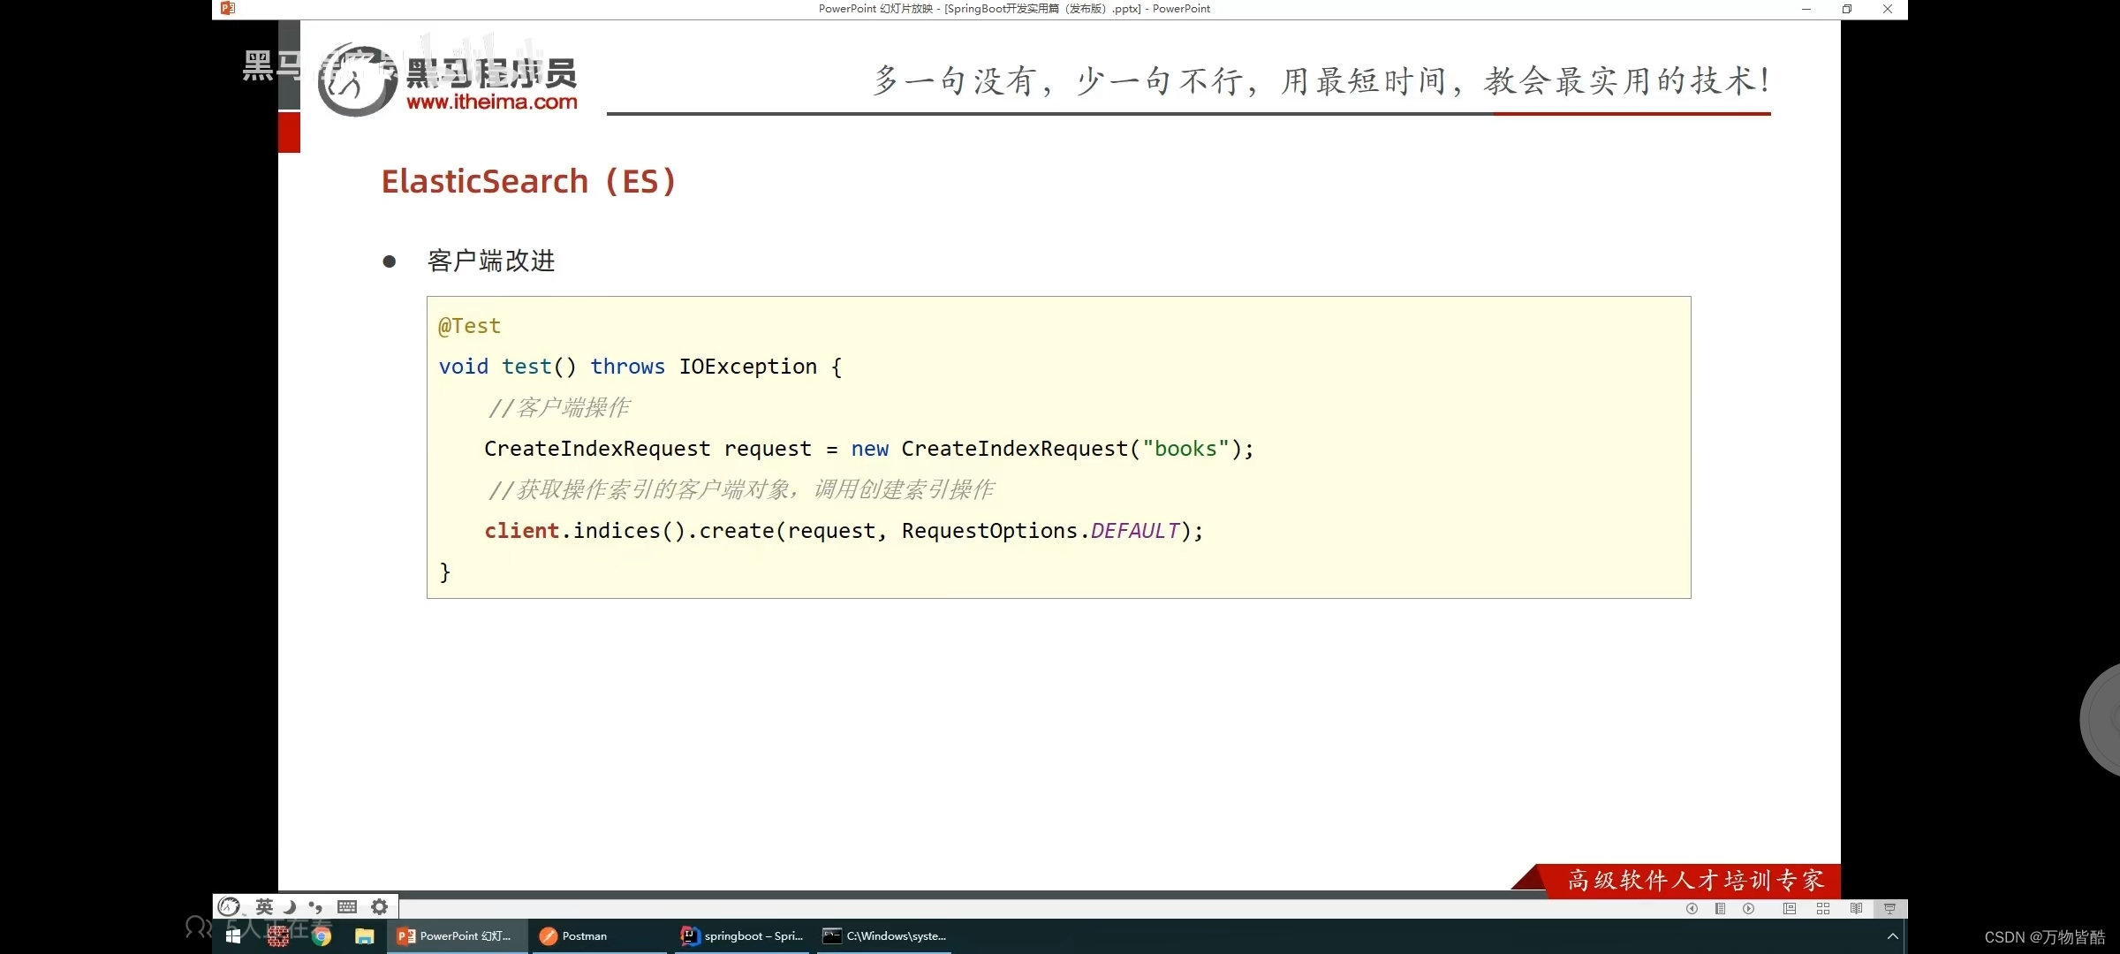Toggle IME English/Chinese mode 英
Screen dimensions: 2120x954
[x=264, y=906]
